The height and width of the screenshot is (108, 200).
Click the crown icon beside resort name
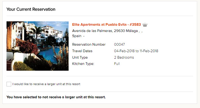point(145,25)
